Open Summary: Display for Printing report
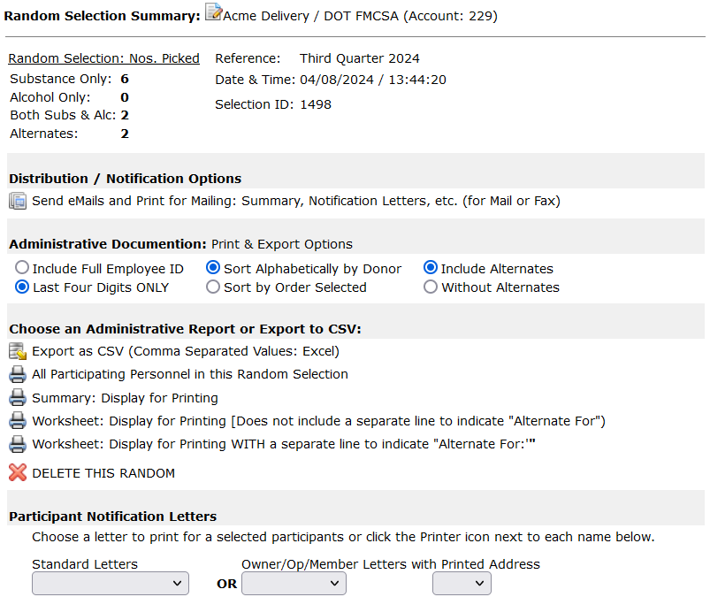This screenshot has width=710, height=597. click(x=125, y=398)
